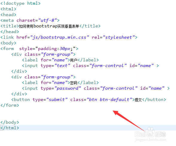Click the label text 用户
The height and width of the screenshot is (146, 176).
click(x=74, y=60)
